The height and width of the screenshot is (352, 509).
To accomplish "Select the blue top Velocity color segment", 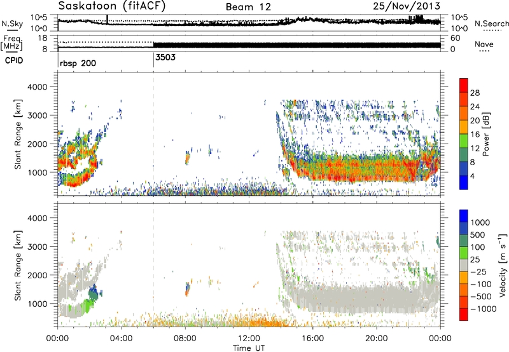I will click(464, 216).
